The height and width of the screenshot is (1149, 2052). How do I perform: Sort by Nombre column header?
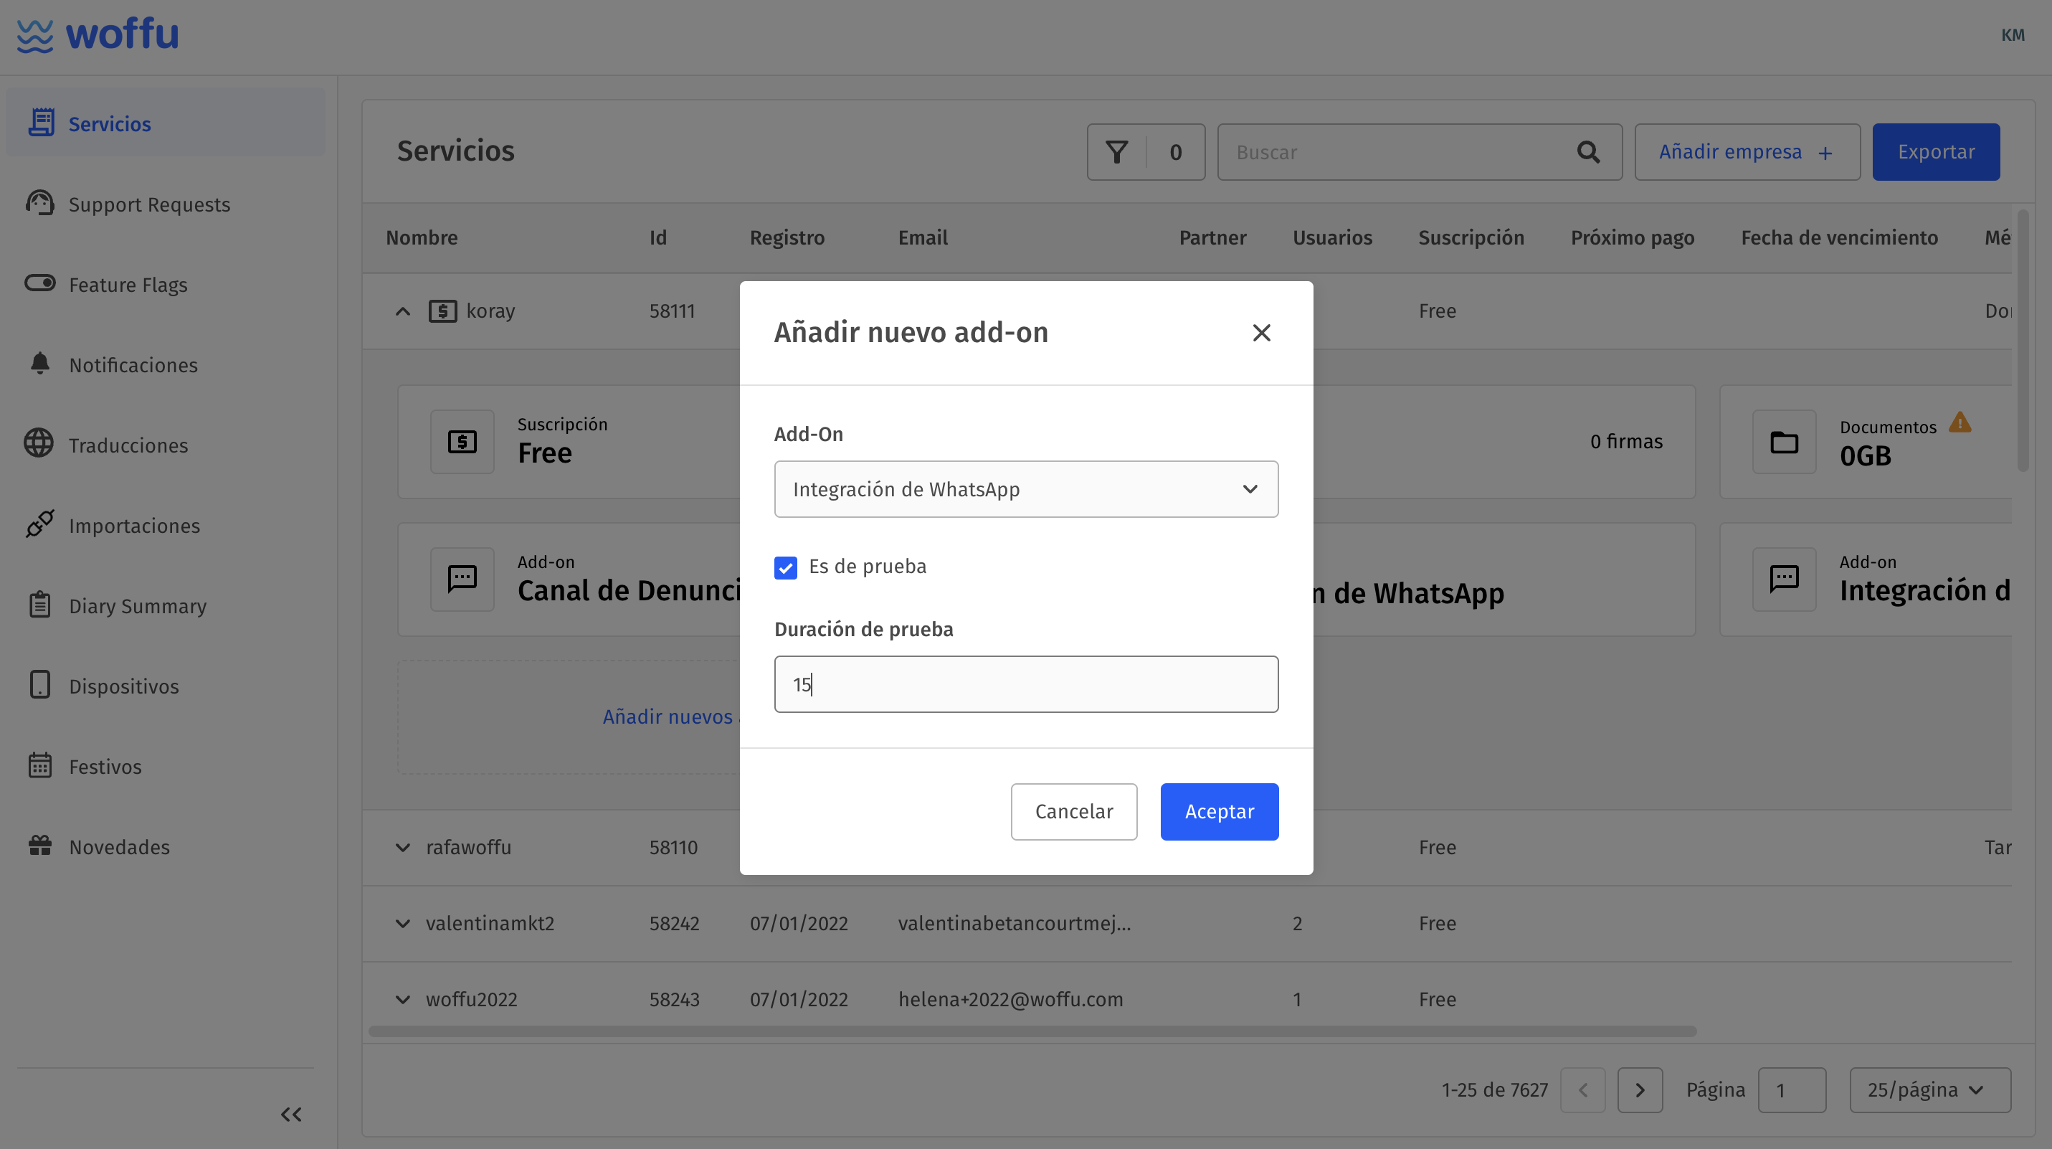point(422,237)
